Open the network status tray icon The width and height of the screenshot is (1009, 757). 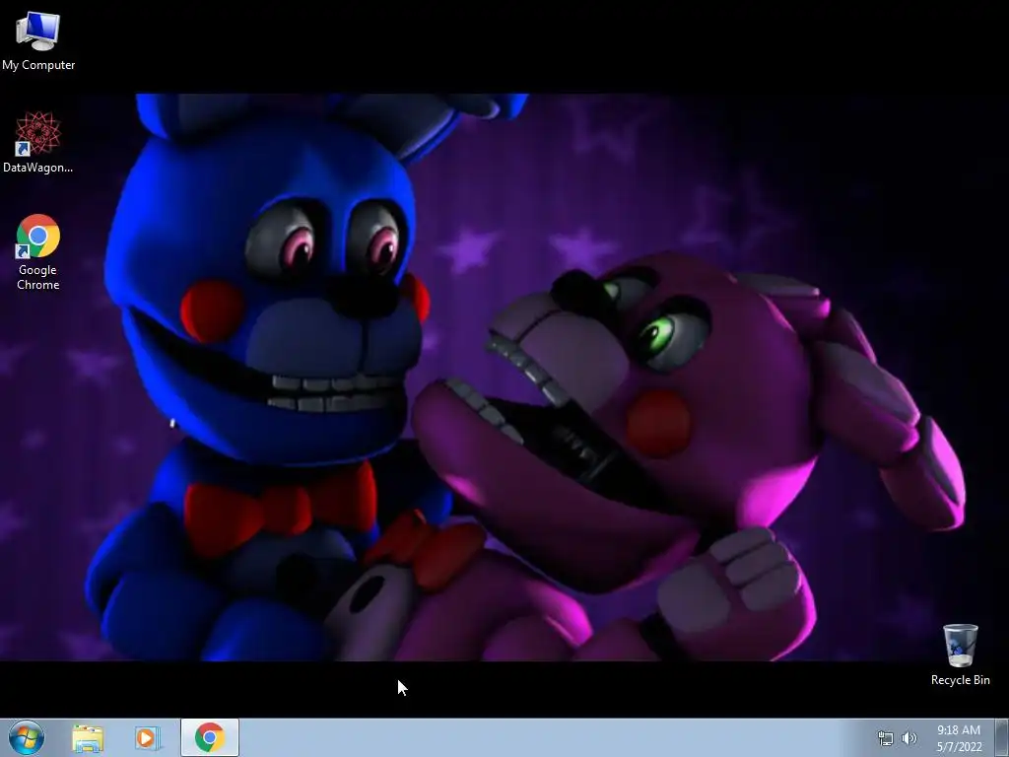coord(886,738)
